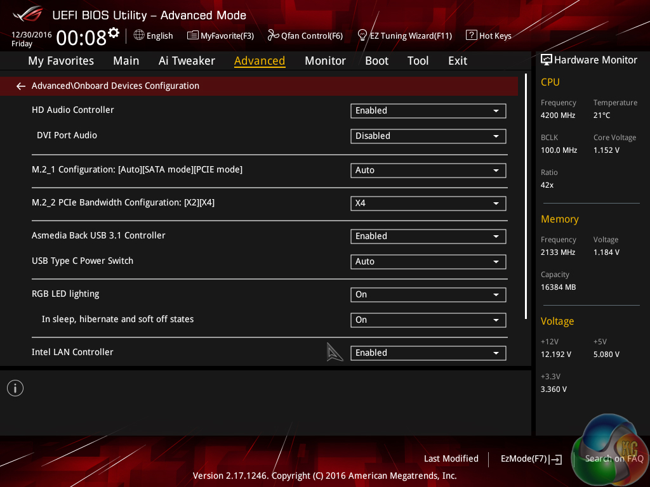Click the settings list scrollbar
Image resolution: width=650 pixels, height=487 pixels.
point(526,197)
